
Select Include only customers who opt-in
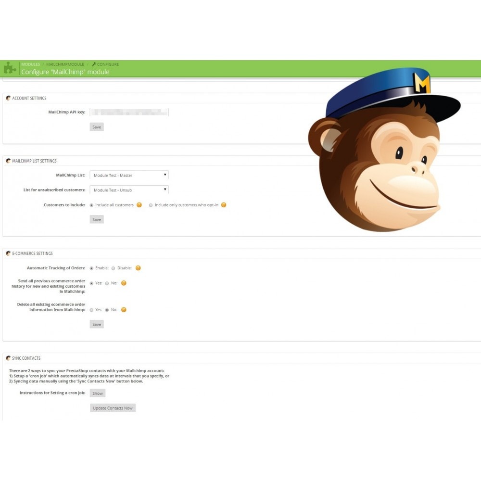click(151, 205)
